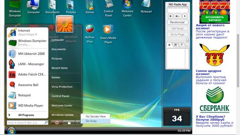The image size is (240, 135).
Task: Click the Randomize! button
Action: pos(177,22)
